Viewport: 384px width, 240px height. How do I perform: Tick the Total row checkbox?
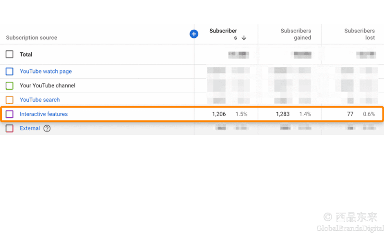[10, 54]
